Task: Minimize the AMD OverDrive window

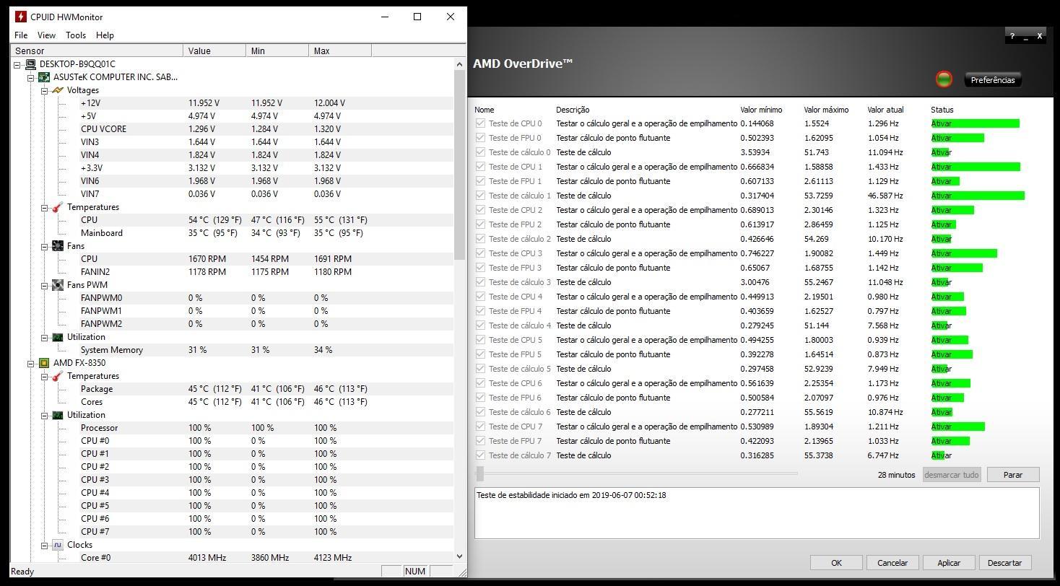Action: [1026, 35]
